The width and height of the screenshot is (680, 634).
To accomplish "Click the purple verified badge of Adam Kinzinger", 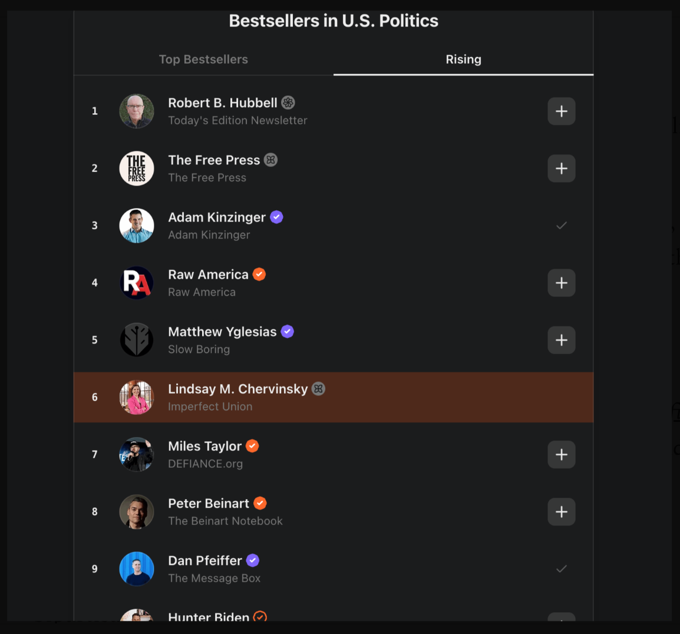I will pos(277,217).
